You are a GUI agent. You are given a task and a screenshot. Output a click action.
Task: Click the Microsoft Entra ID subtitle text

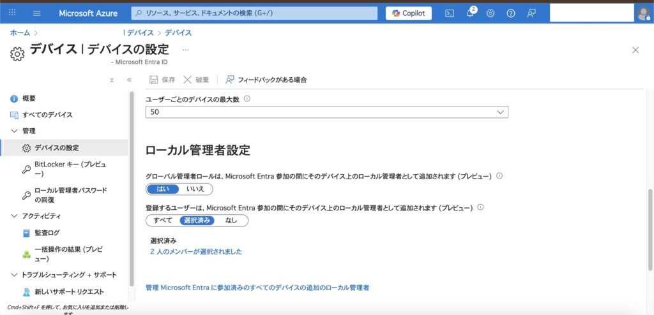pos(139,62)
